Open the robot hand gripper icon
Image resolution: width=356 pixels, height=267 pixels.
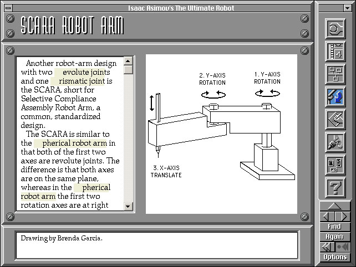(335, 142)
